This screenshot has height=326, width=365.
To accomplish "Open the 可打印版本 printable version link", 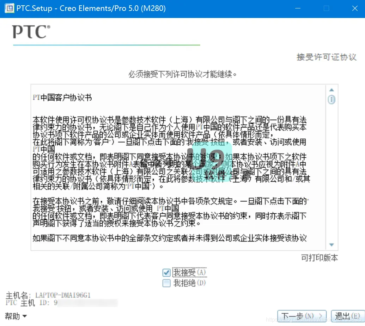I will click(x=320, y=258).
